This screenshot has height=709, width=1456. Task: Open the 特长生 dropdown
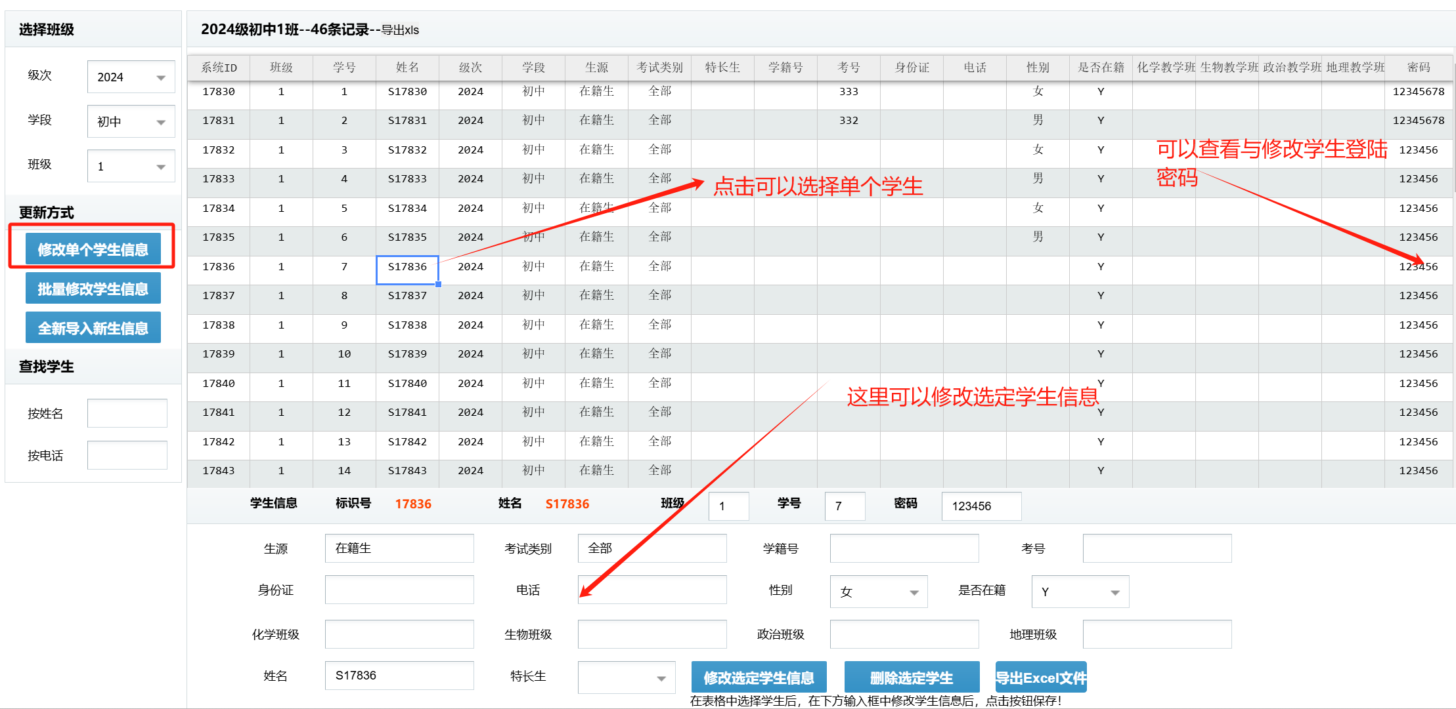(x=627, y=678)
